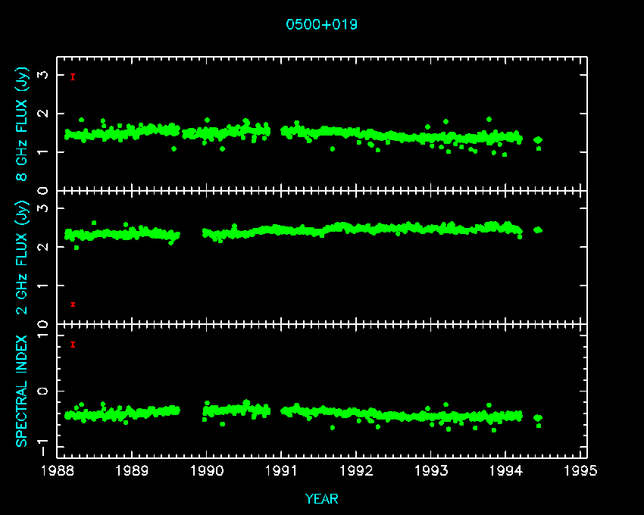Viewport: 644px width, 515px height.
Task: Click the YEAR x-axis label
Action: point(321,499)
